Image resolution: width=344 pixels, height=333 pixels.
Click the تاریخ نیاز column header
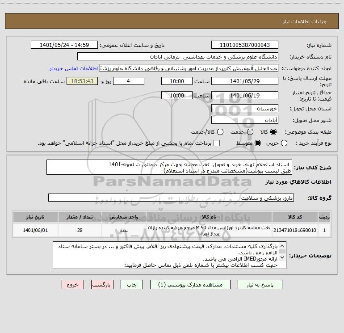[x=35, y=217]
